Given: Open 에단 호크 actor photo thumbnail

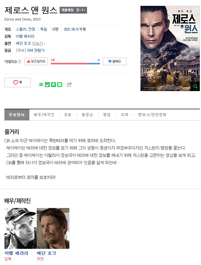Looking at the screenshot, I should (53, 228).
